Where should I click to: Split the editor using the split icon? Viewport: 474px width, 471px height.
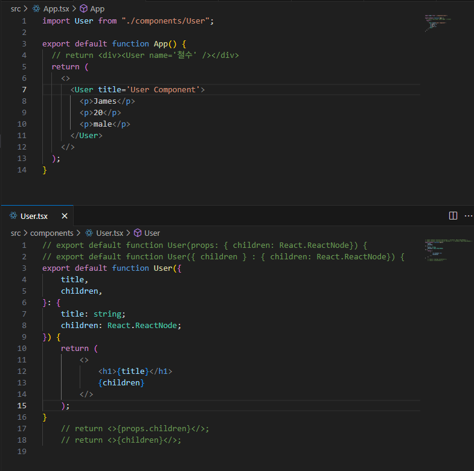453,216
